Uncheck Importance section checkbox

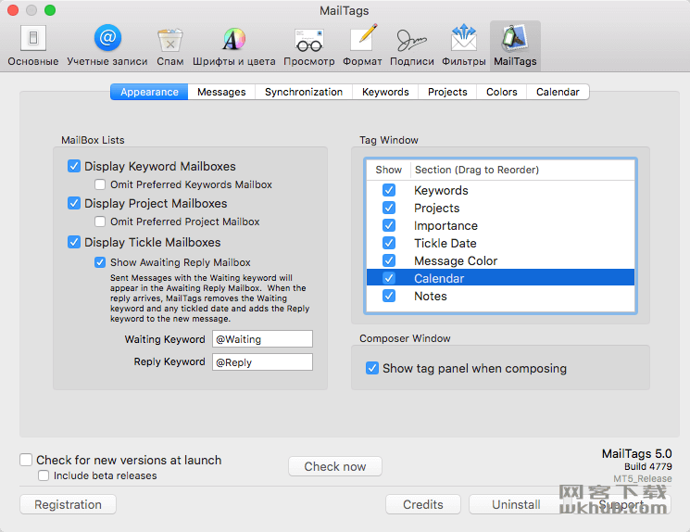pos(389,225)
